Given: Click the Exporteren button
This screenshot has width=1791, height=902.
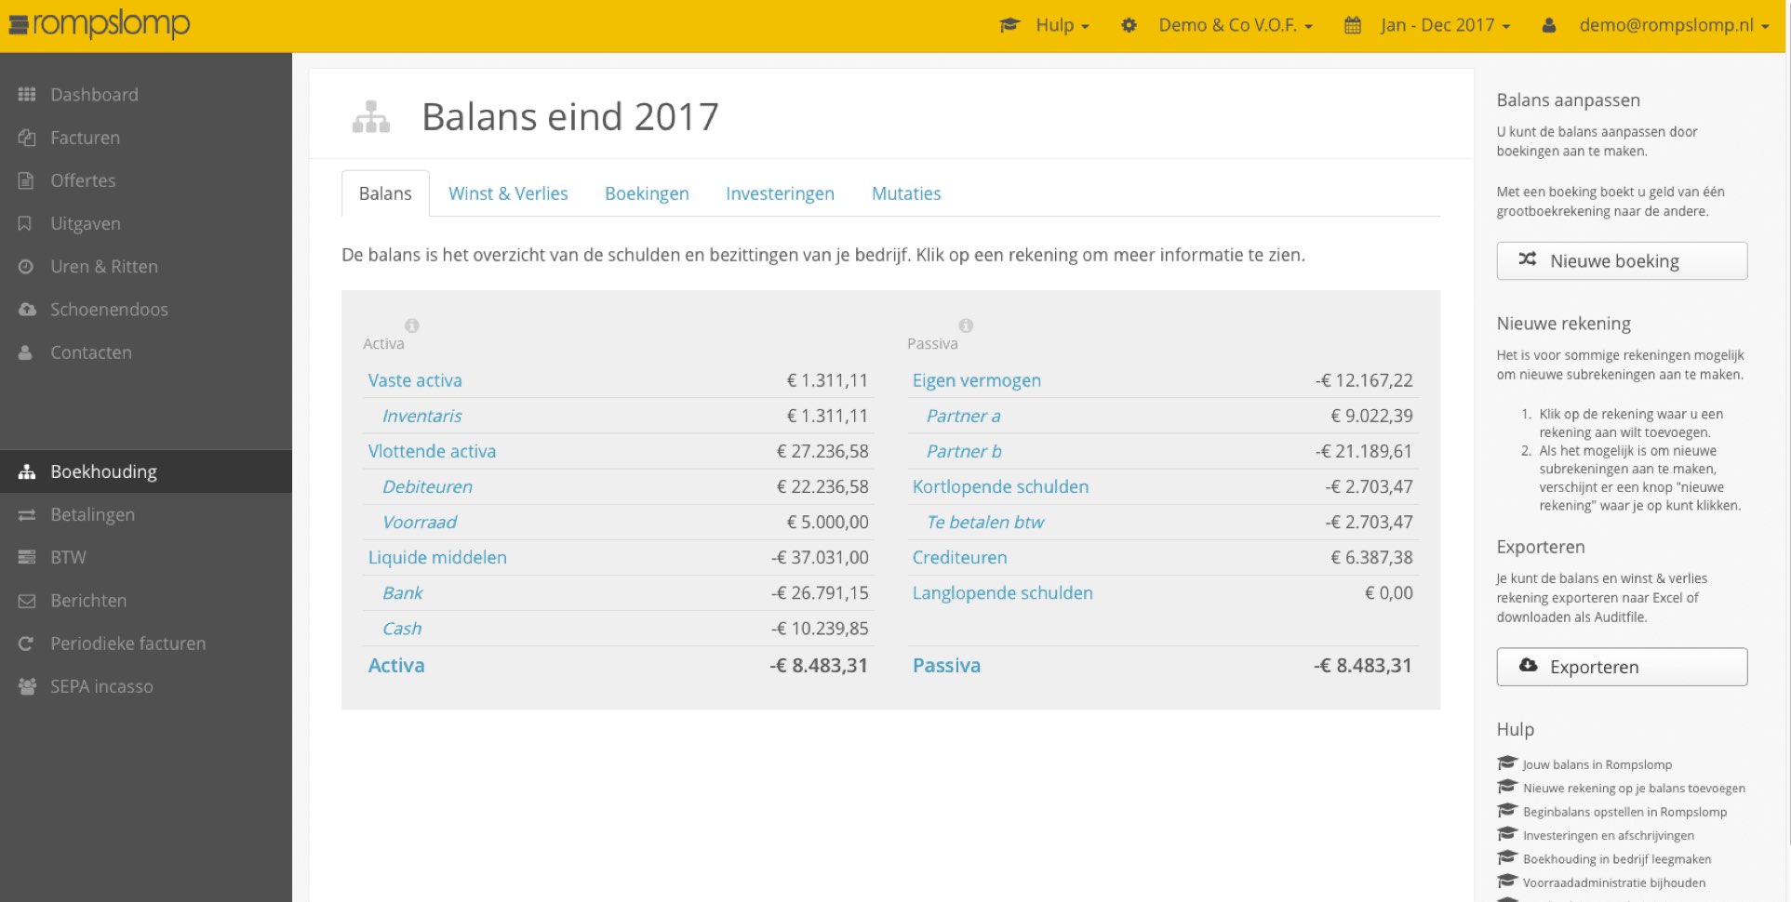Looking at the screenshot, I should coord(1622,667).
